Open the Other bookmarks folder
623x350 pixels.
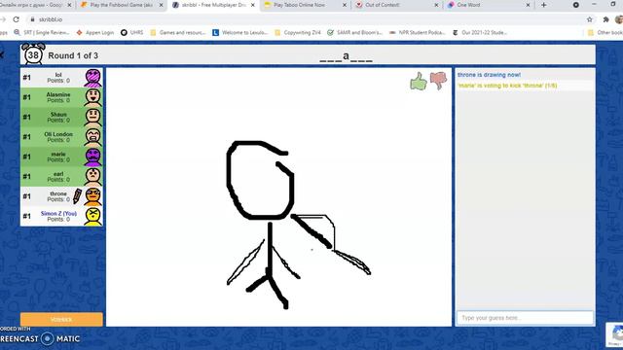(x=605, y=32)
